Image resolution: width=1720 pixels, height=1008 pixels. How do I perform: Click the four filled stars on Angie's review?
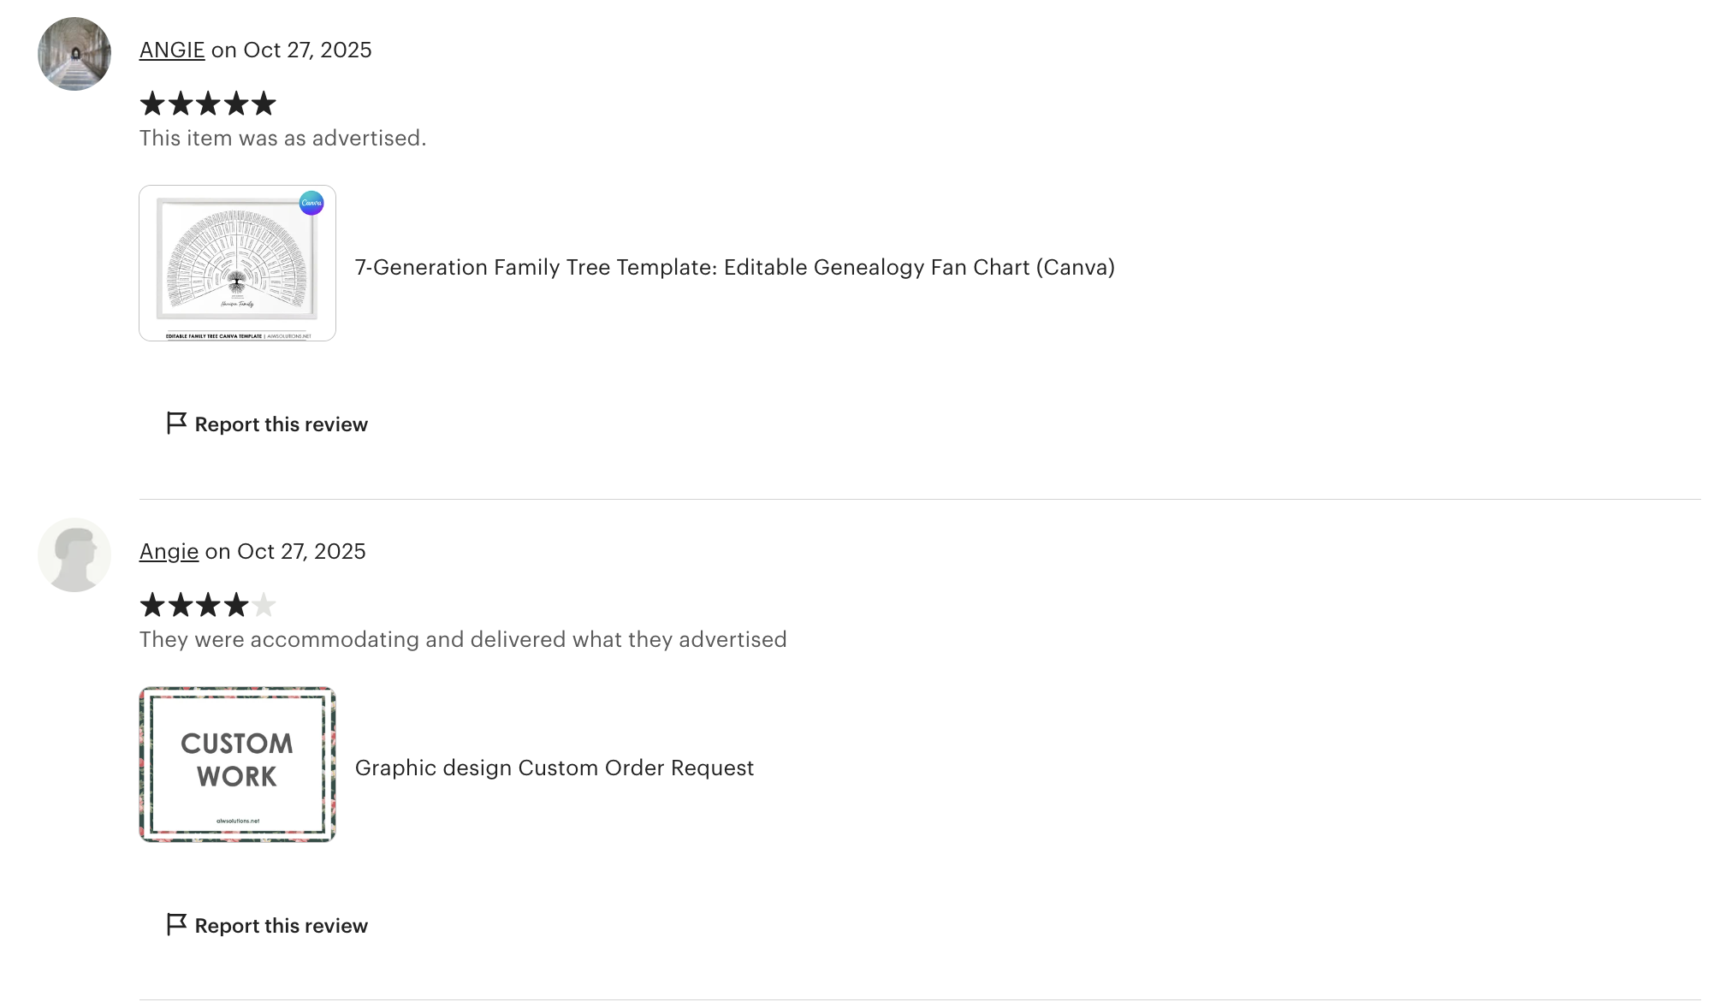[194, 605]
